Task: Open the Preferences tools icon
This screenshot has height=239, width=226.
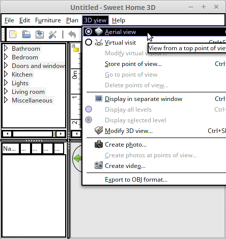Action: [52, 35]
